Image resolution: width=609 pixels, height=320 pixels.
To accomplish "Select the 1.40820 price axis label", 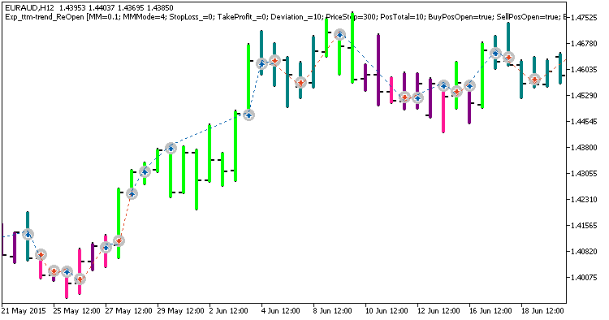I will click(x=585, y=252).
